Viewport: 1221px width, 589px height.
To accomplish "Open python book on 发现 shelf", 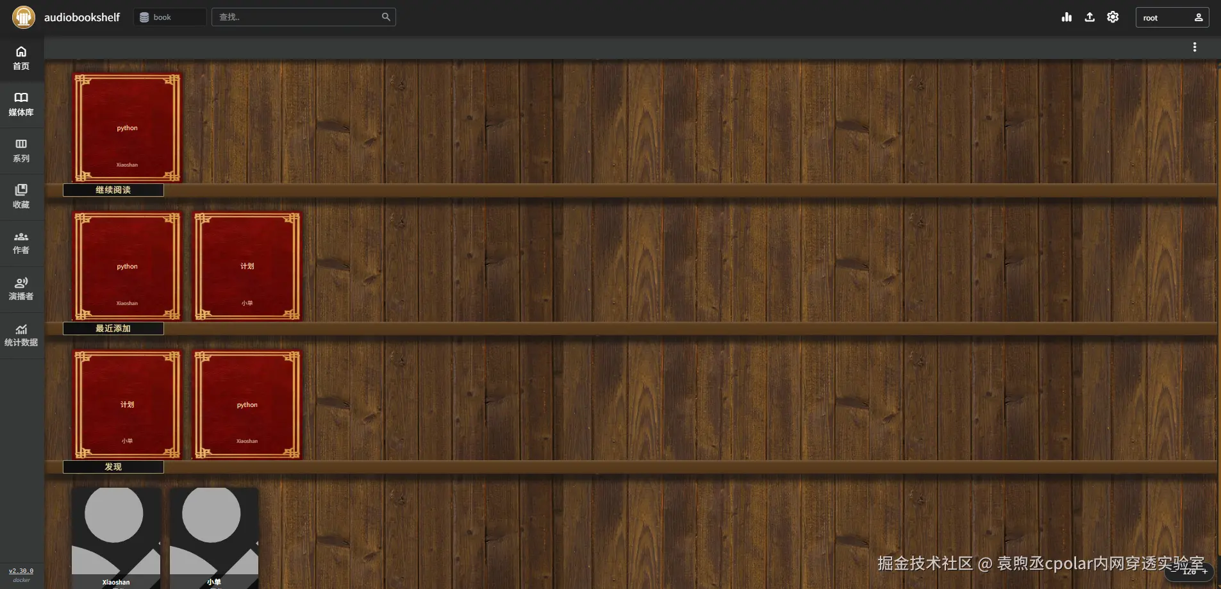I will coord(247,405).
